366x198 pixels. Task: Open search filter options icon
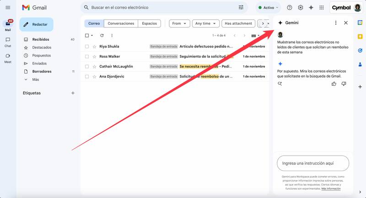pyautogui.click(x=241, y=7)
